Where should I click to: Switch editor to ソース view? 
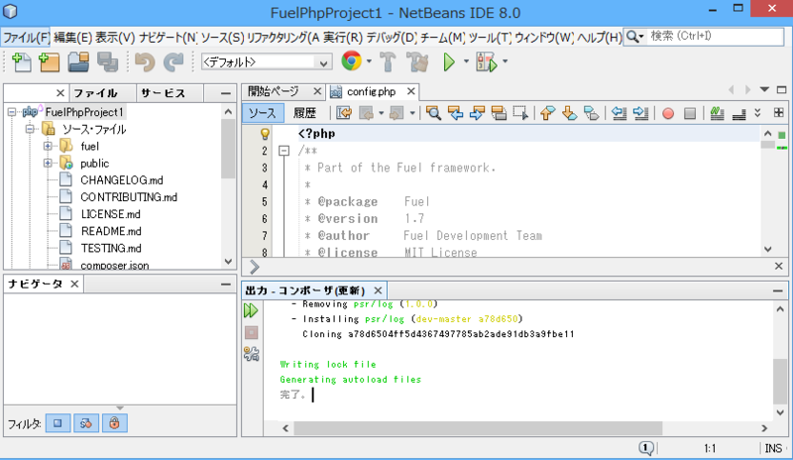[x=262, y=113]
